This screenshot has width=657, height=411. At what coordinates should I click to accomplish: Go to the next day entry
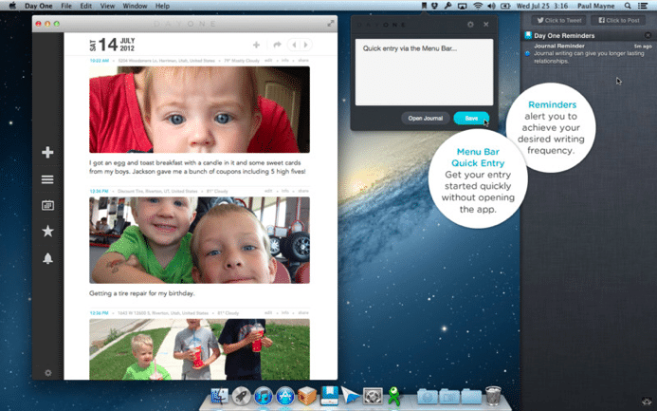pos(305,45)
